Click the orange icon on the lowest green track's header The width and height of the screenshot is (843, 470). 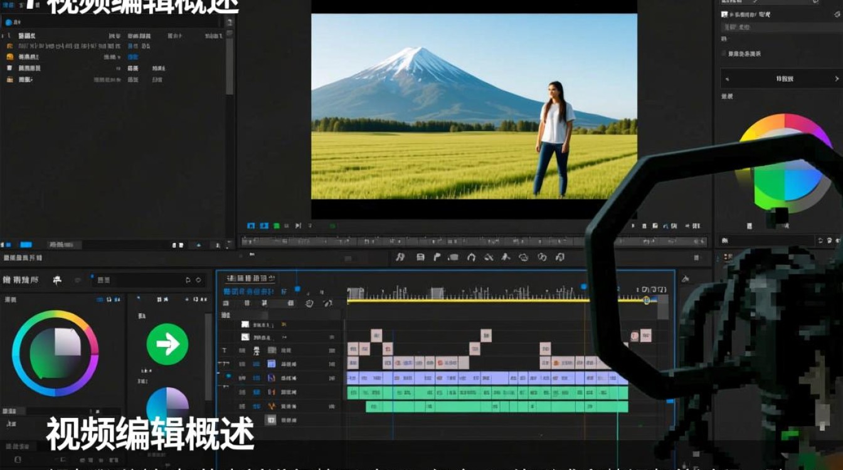(x=272, y=406)
